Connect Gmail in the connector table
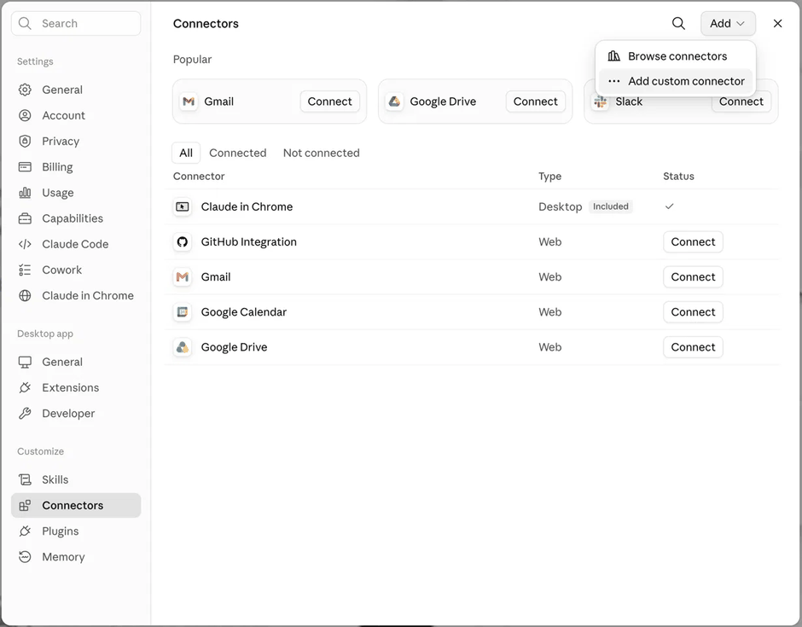Screen dimensions: 802x627 click(693, 276)
